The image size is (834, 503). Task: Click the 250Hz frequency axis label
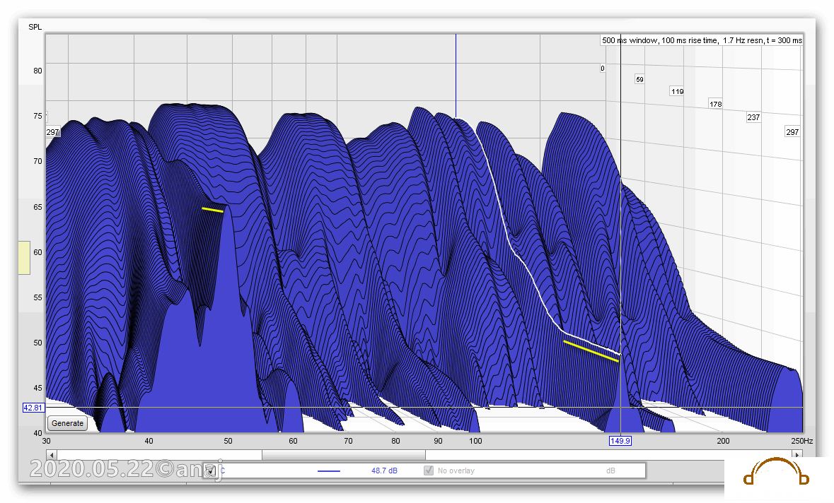pos(801,441)
